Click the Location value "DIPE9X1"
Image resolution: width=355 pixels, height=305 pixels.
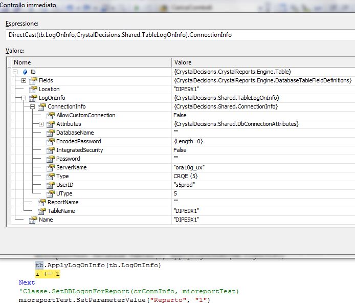pos(186,89)
